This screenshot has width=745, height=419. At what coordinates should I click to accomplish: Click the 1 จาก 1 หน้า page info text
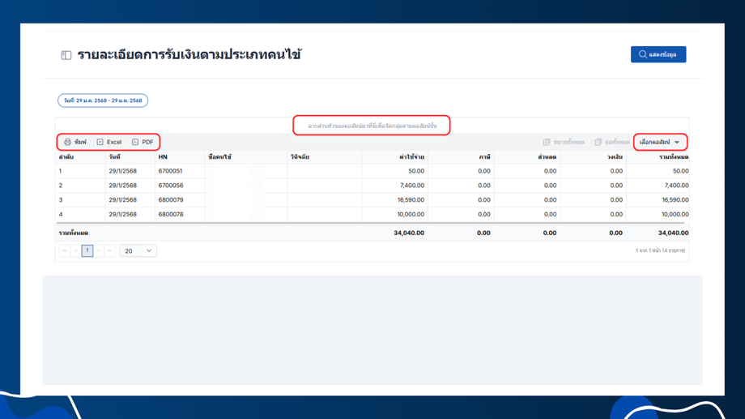661,250
